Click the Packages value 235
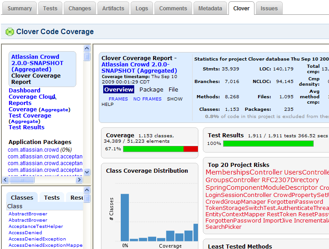 click(289, 109)
